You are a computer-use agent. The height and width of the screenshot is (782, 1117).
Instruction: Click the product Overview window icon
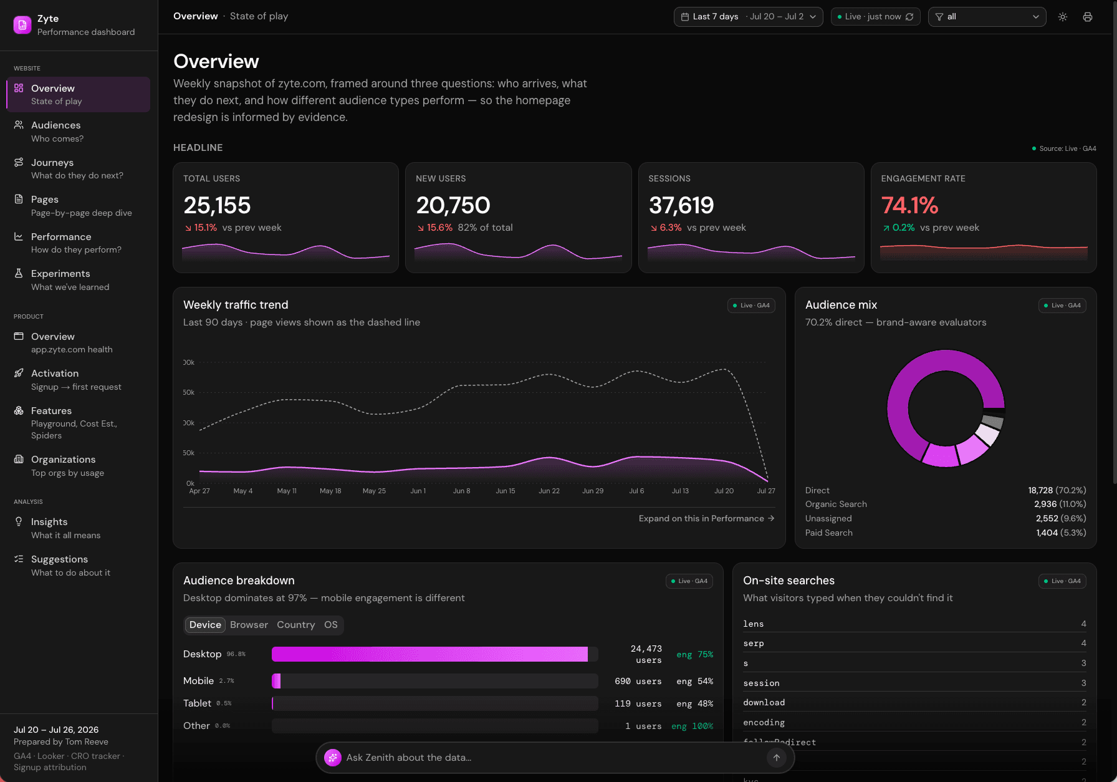(x=19, y=336)
